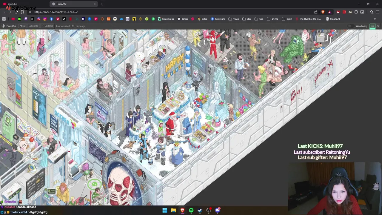Toggle the Wandering switch

coord(351,26)
